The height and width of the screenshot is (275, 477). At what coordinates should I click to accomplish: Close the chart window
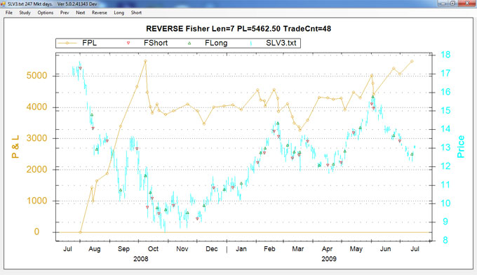(467, 4)
